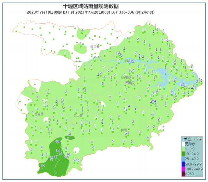Screen dimensions: 208x182
Task: Click the 茅箭区 district label
Action: [129, 83]
